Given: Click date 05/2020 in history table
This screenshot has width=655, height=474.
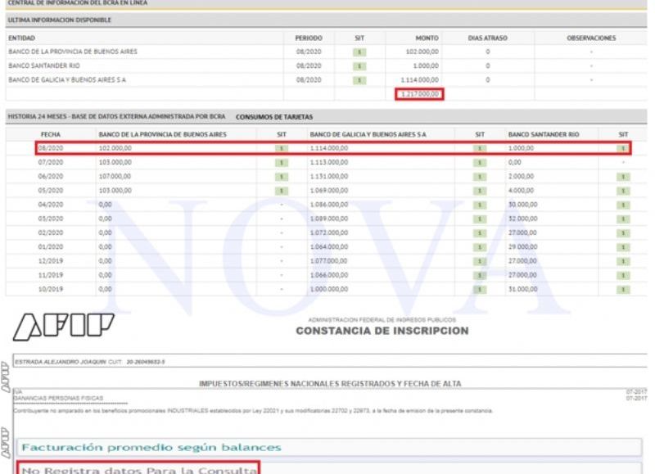Looking at the screenshot, I should pyautogui.click(x=51, y=191).
